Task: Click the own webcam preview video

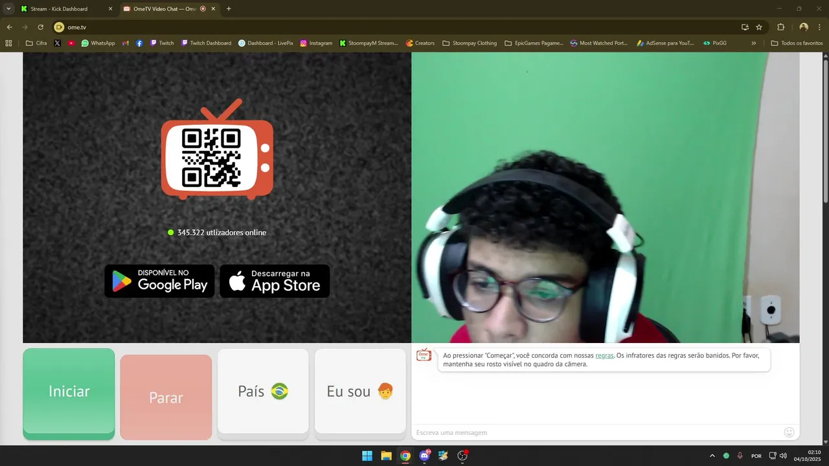Action: (x=605, y=197)
